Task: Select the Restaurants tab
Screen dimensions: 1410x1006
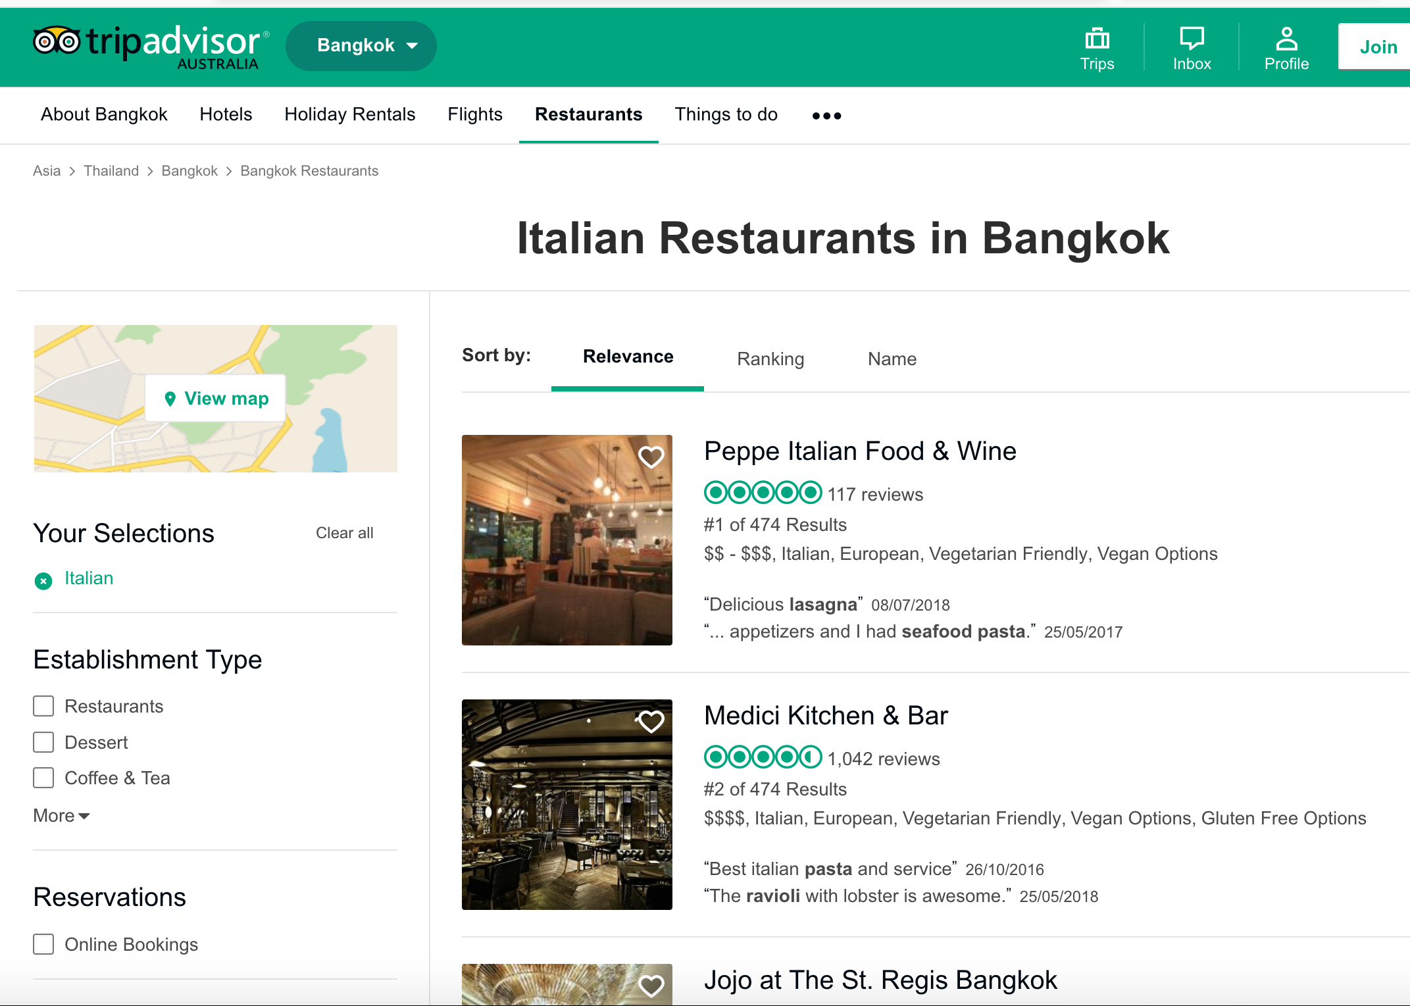Action: [x=588, y=114]
